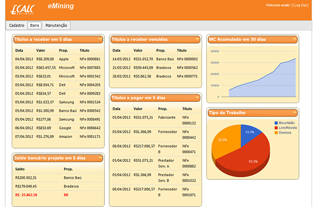Click the blue Bloco/talão legend swatch
The width and height of the screenshot is (318, 207).
(x=276, y=123)
